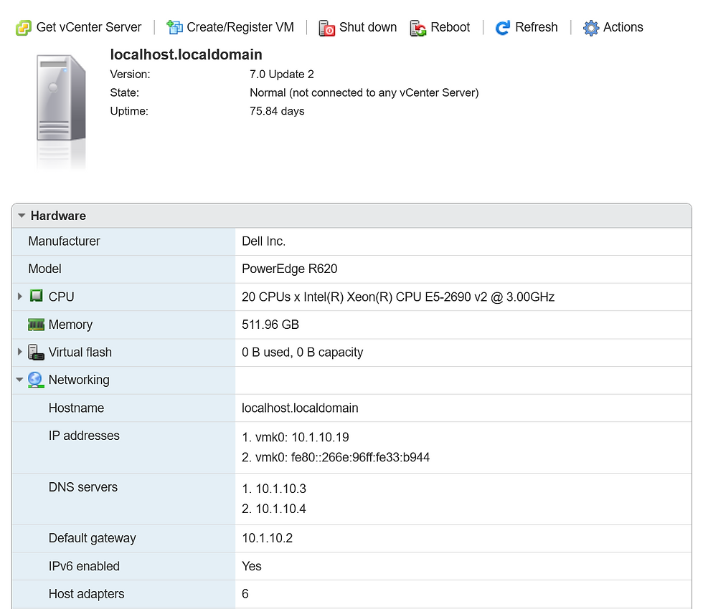Click the Virtual flash icon
703x609 pixels.
click(x=36, y=352)
